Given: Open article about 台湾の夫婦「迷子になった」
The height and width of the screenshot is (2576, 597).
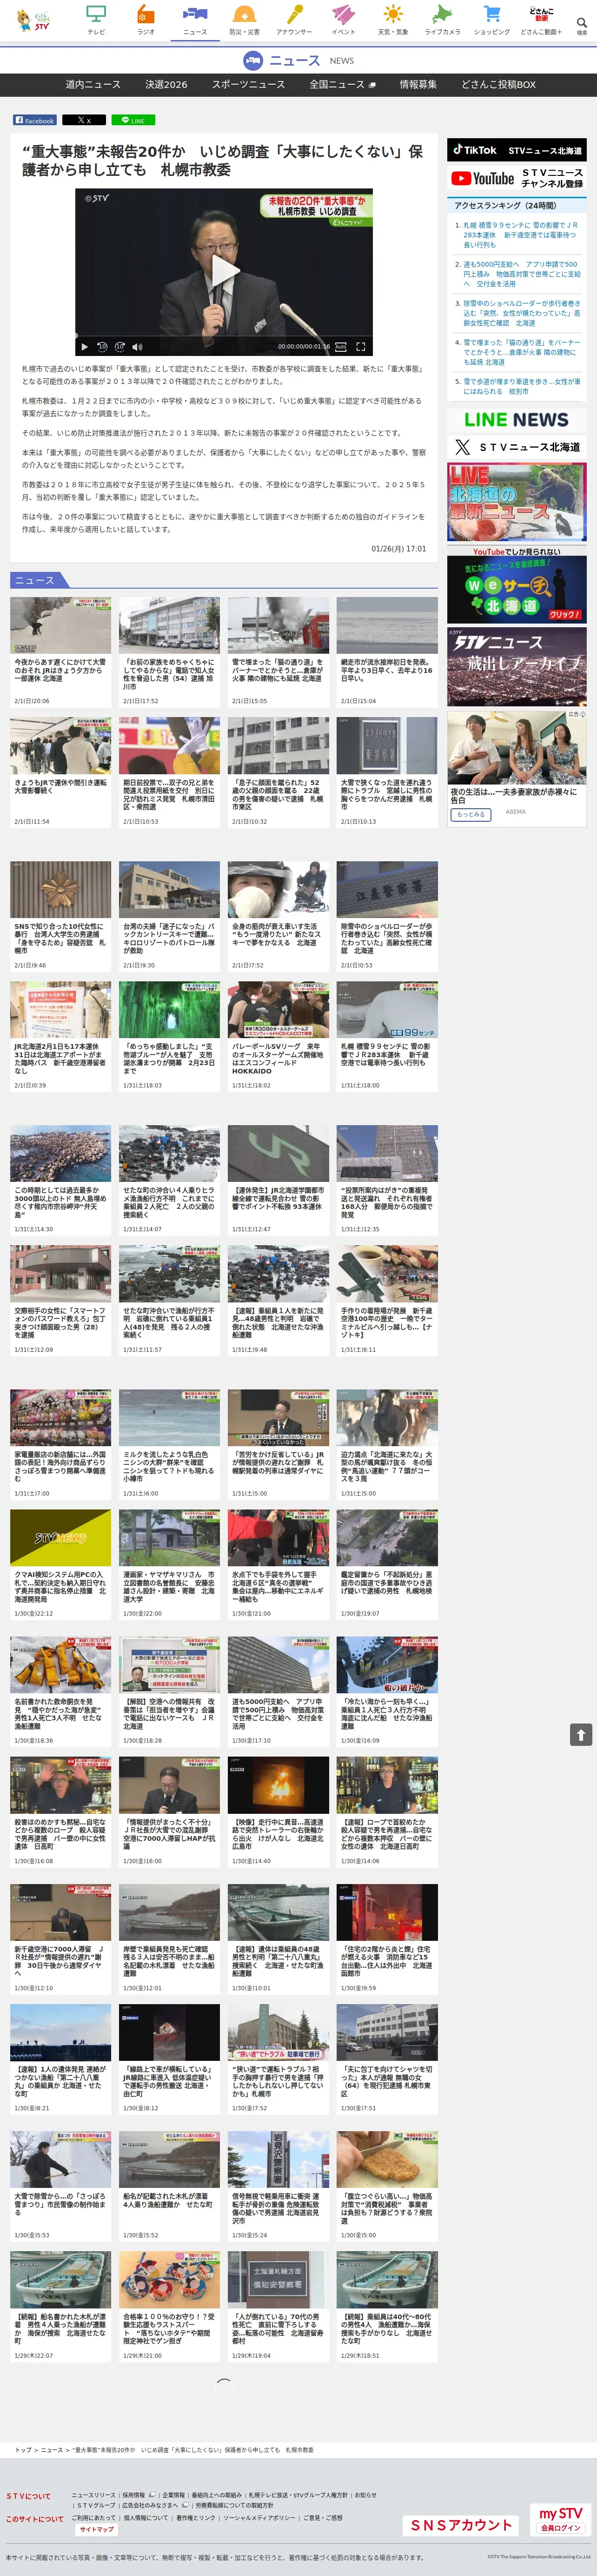Looking at the screenshot, I should point(169,938).
